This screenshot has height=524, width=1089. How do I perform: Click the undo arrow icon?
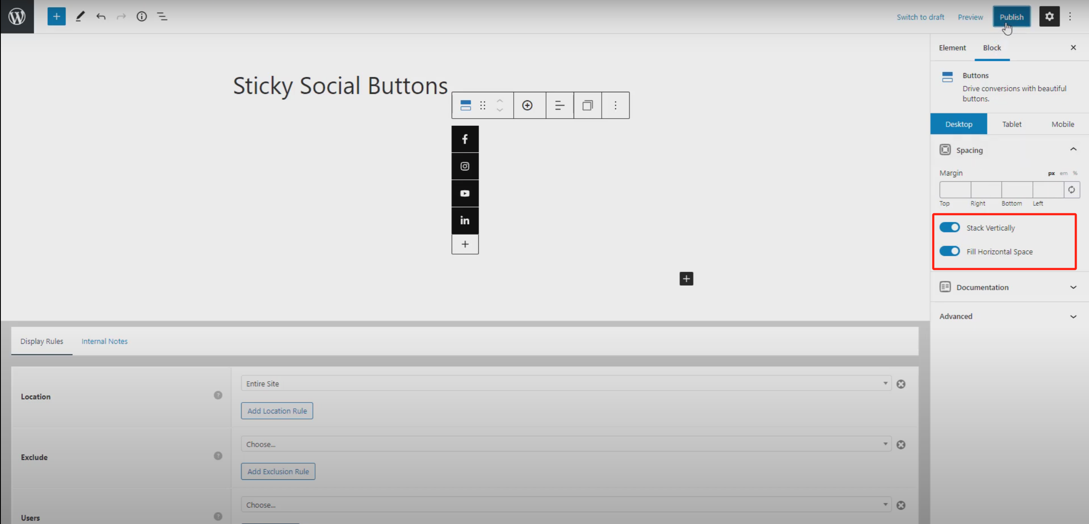click(100, 17)
